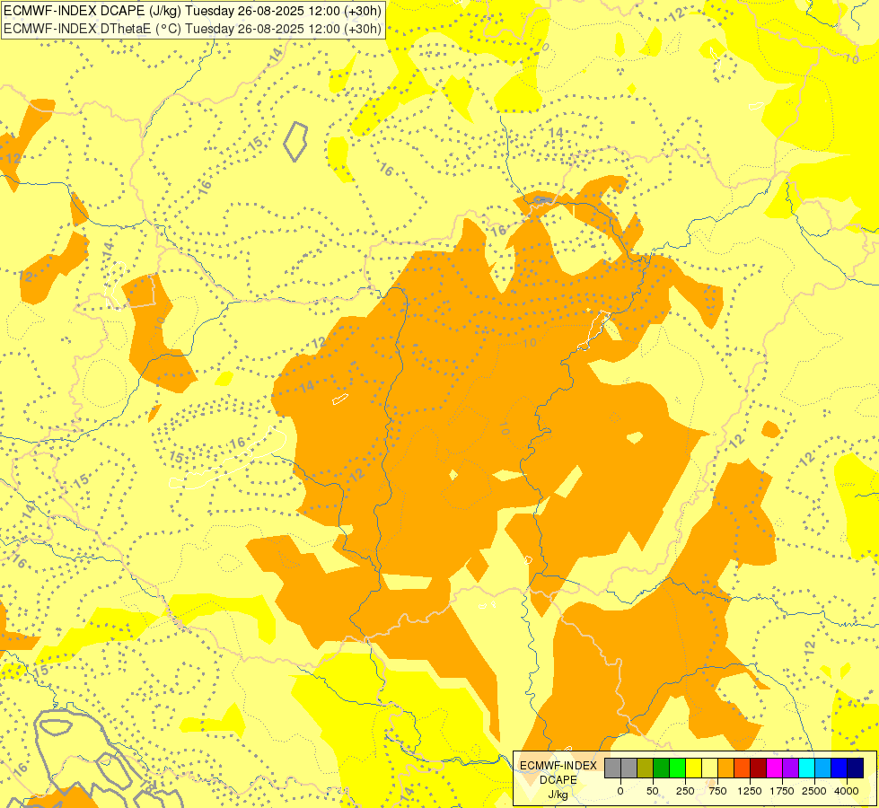Viewport: 879px width, 808px height.
Task: Click the legend scale value 4000
Action: click(847, 791)
